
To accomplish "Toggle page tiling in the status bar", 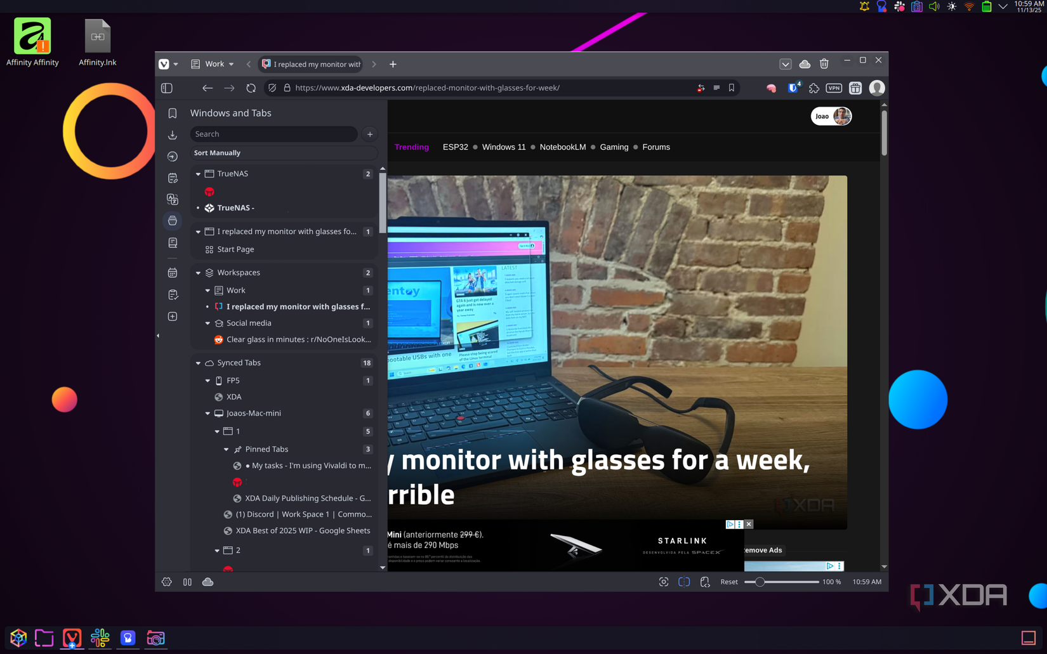I will pyautogui.click(x=684, y=582).
